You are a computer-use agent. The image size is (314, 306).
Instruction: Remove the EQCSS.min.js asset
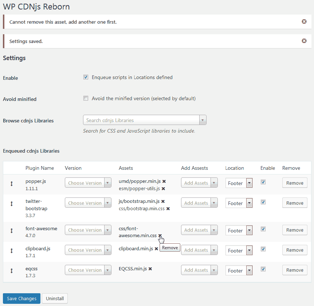point(150,269)
